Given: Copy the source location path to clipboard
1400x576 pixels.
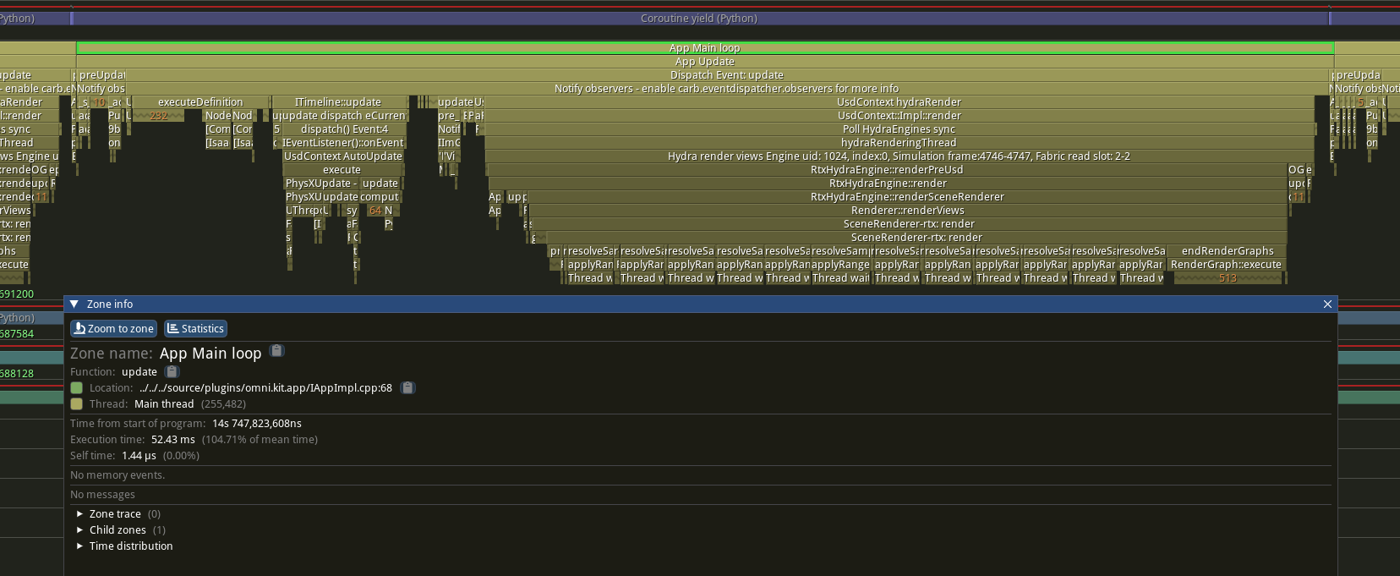Looking at the screenshot, I should click(407, 388).
